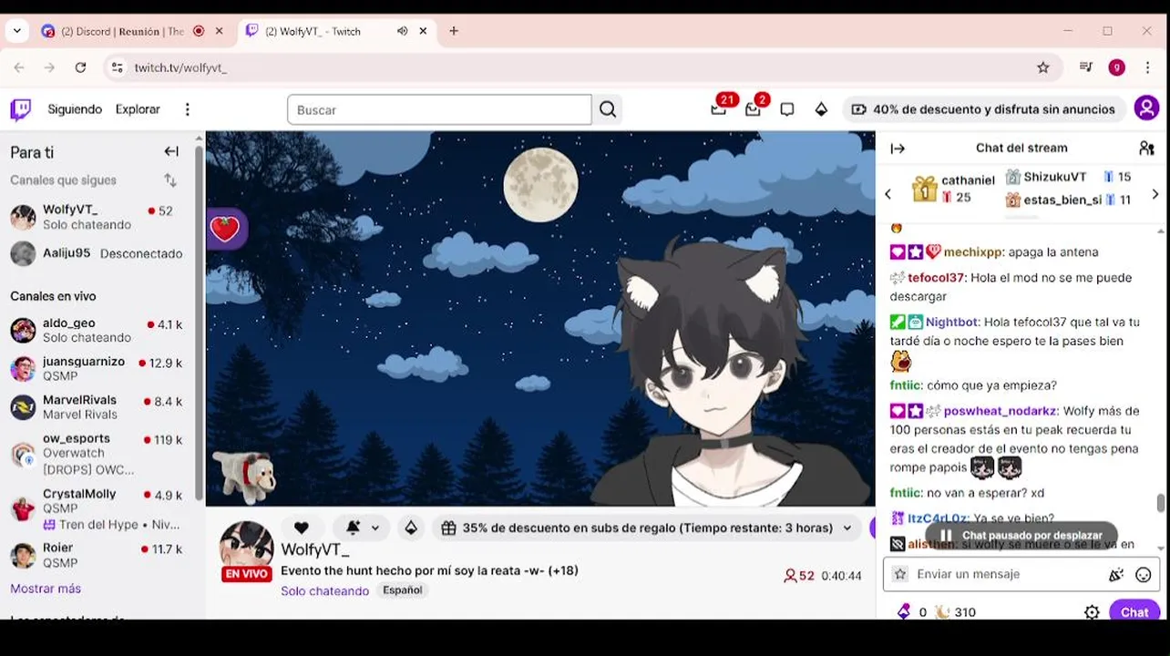Click the star icon in message box

click(900, 574)
